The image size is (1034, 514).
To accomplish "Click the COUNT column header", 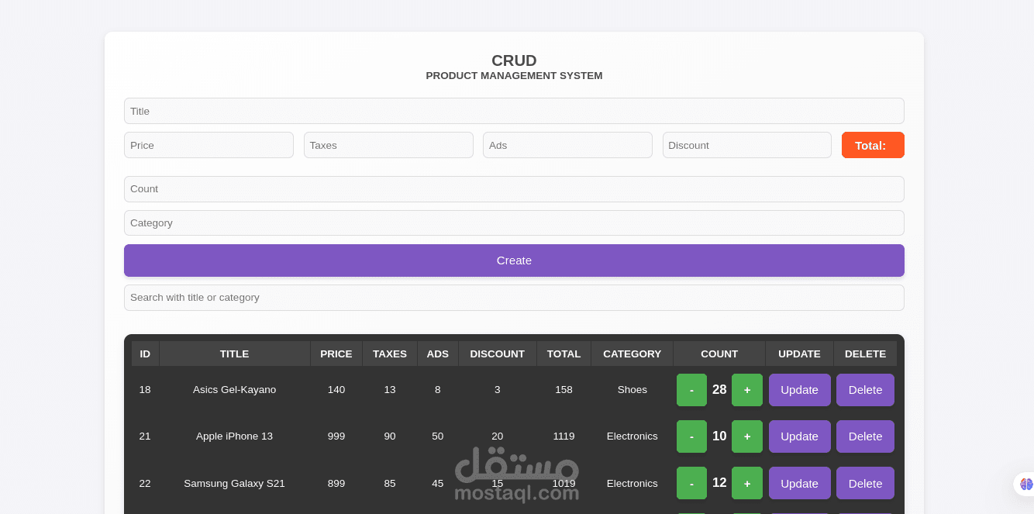I will 719,354.
